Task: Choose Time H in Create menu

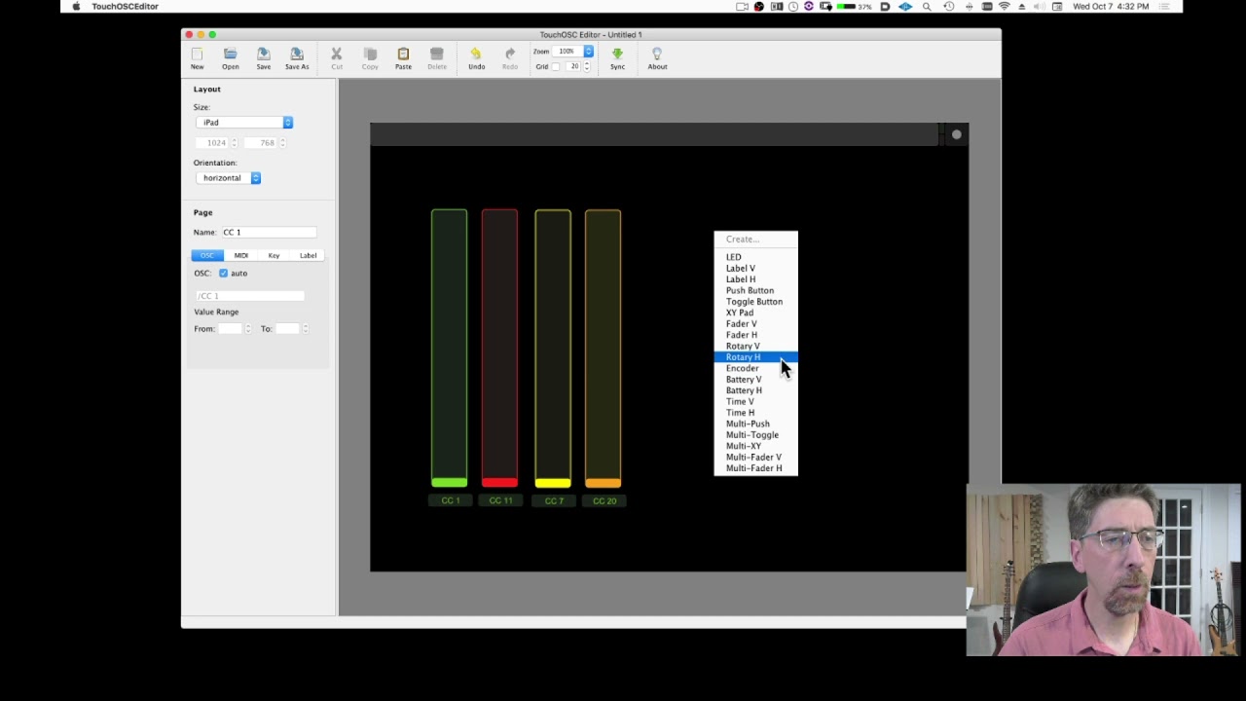Action: (x=755, y=413)
